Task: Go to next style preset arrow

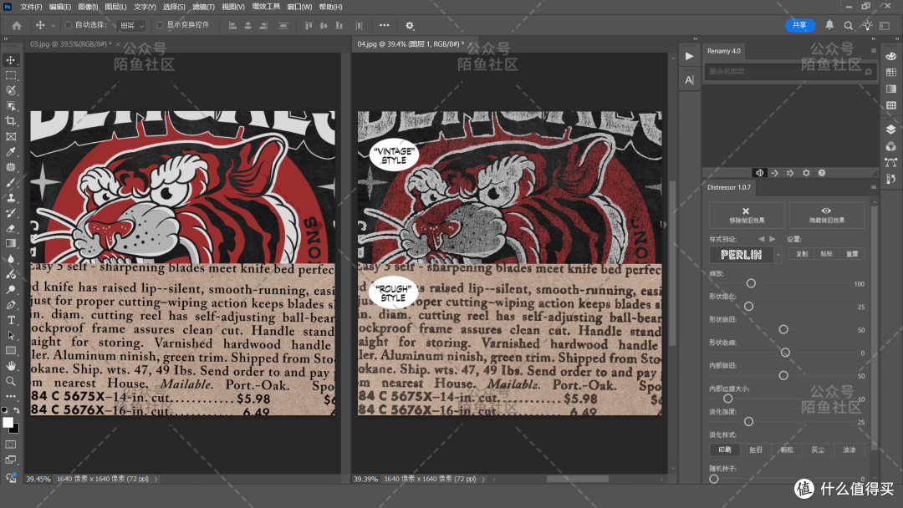Action: pos(773,239)
